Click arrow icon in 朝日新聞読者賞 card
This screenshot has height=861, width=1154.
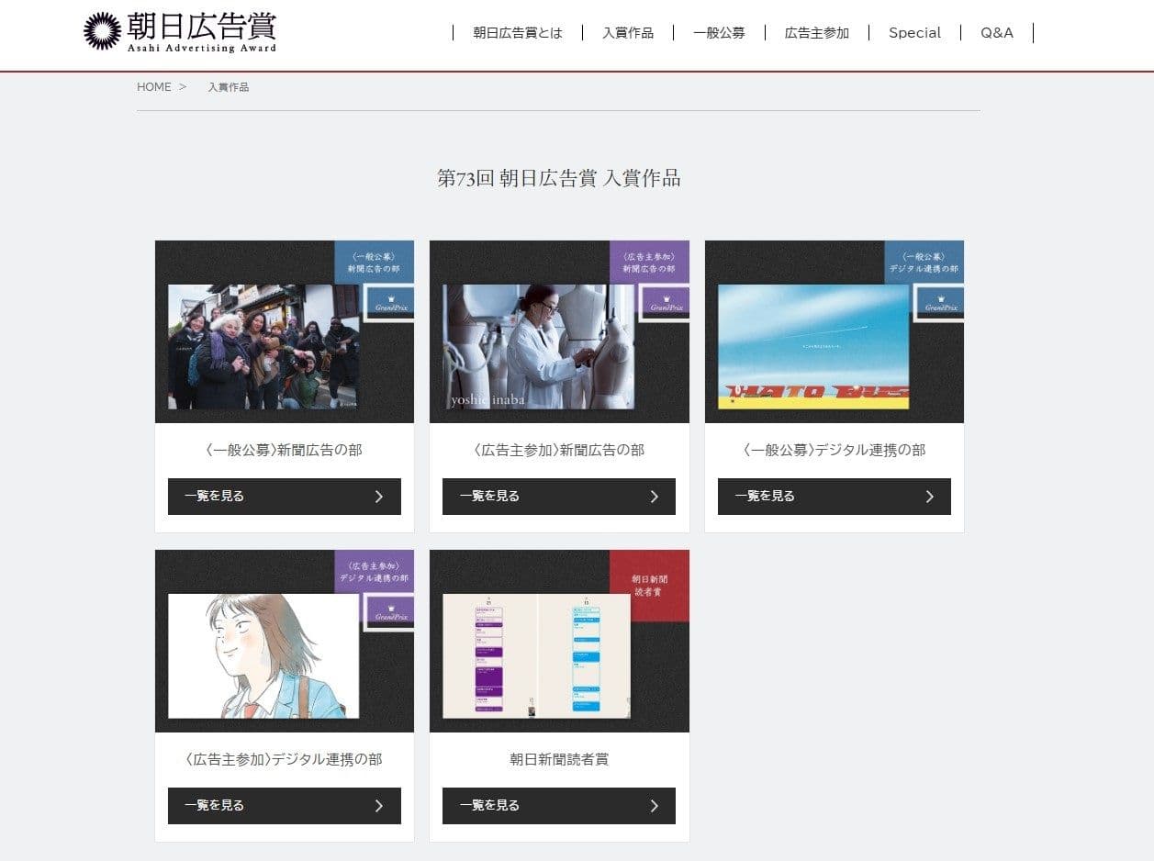654,806
